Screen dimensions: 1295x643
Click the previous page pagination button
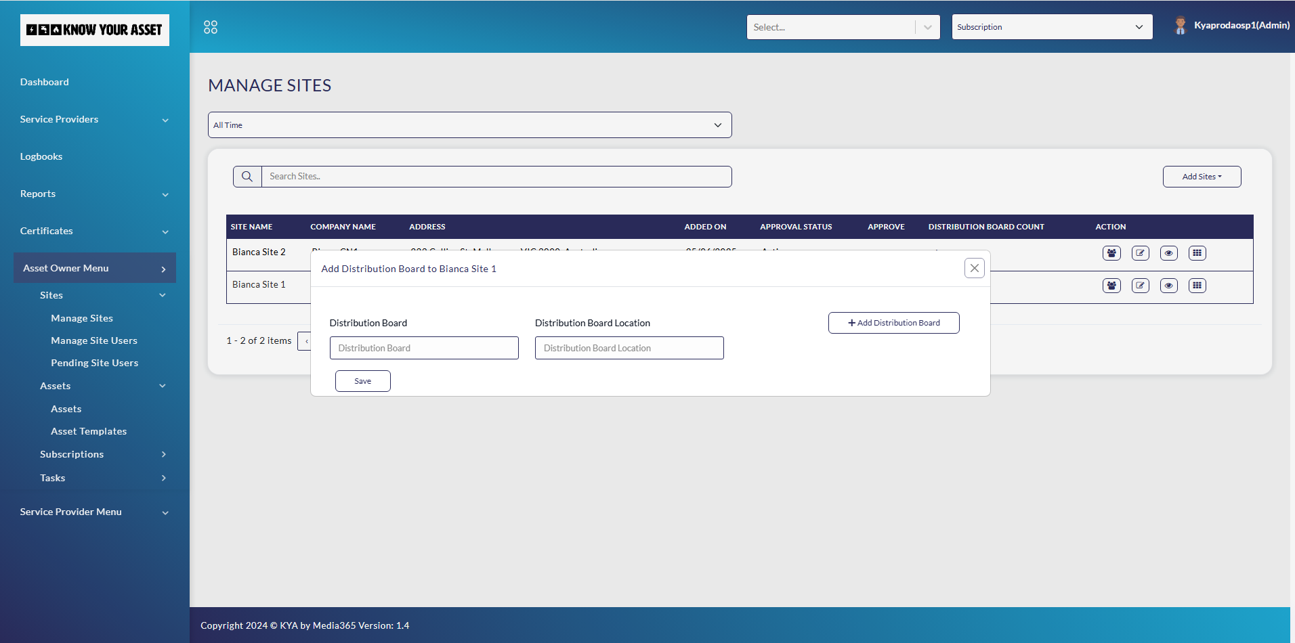click(x=305, y=341)
